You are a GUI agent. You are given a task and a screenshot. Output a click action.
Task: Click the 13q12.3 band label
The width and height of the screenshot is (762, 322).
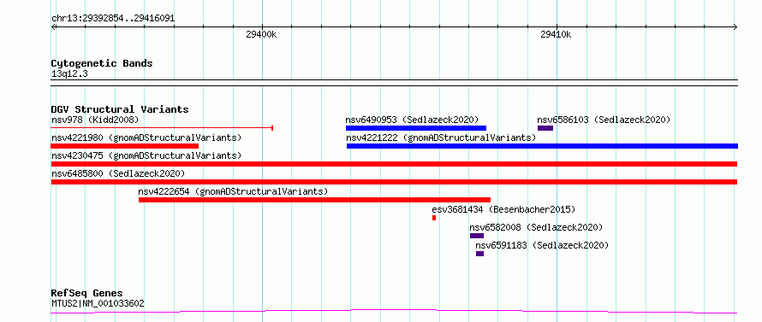click(69, 73)
